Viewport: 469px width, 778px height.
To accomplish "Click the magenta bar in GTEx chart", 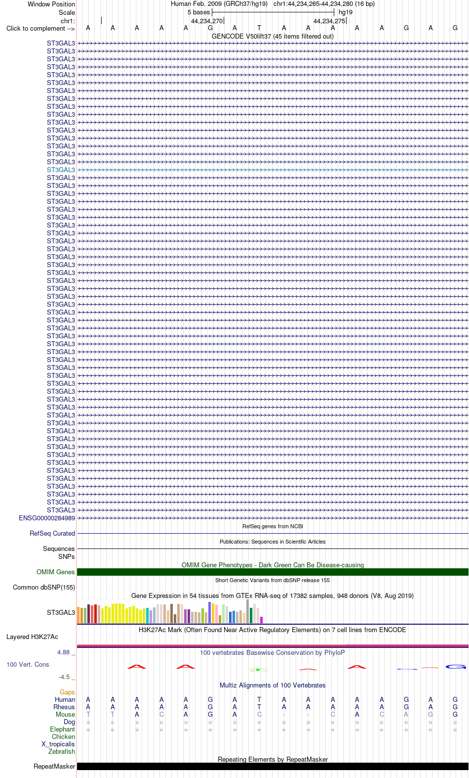I will pos(262,620).
